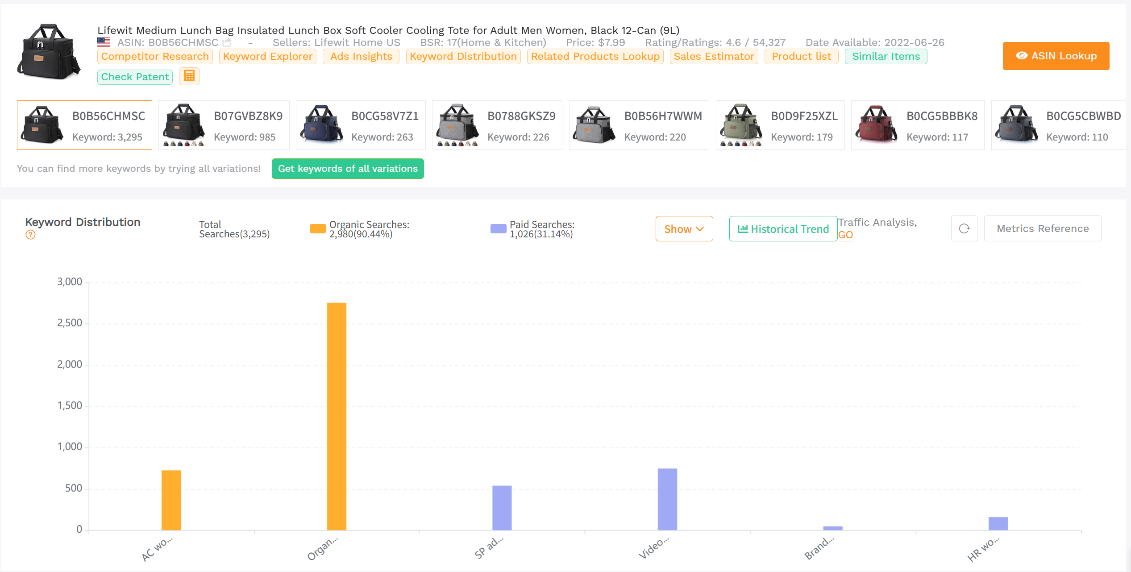The width and height of the screenshot is (1131, 572).
Task: Switch to Ads Insights
Action: click(x=361, y=56)
